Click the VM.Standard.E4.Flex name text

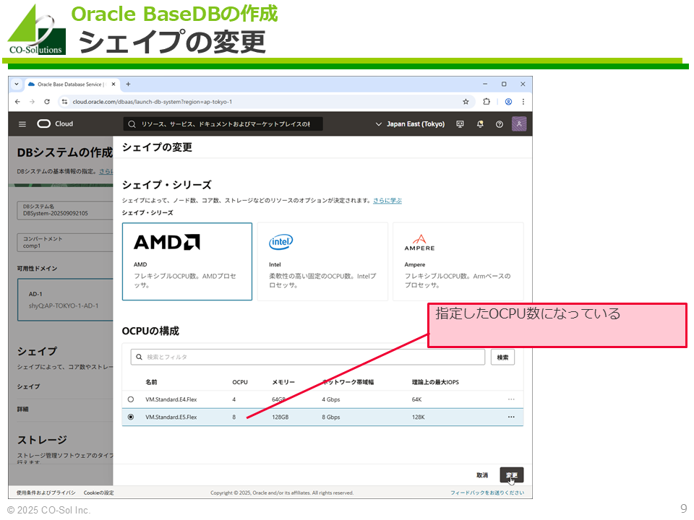(171, 399)
